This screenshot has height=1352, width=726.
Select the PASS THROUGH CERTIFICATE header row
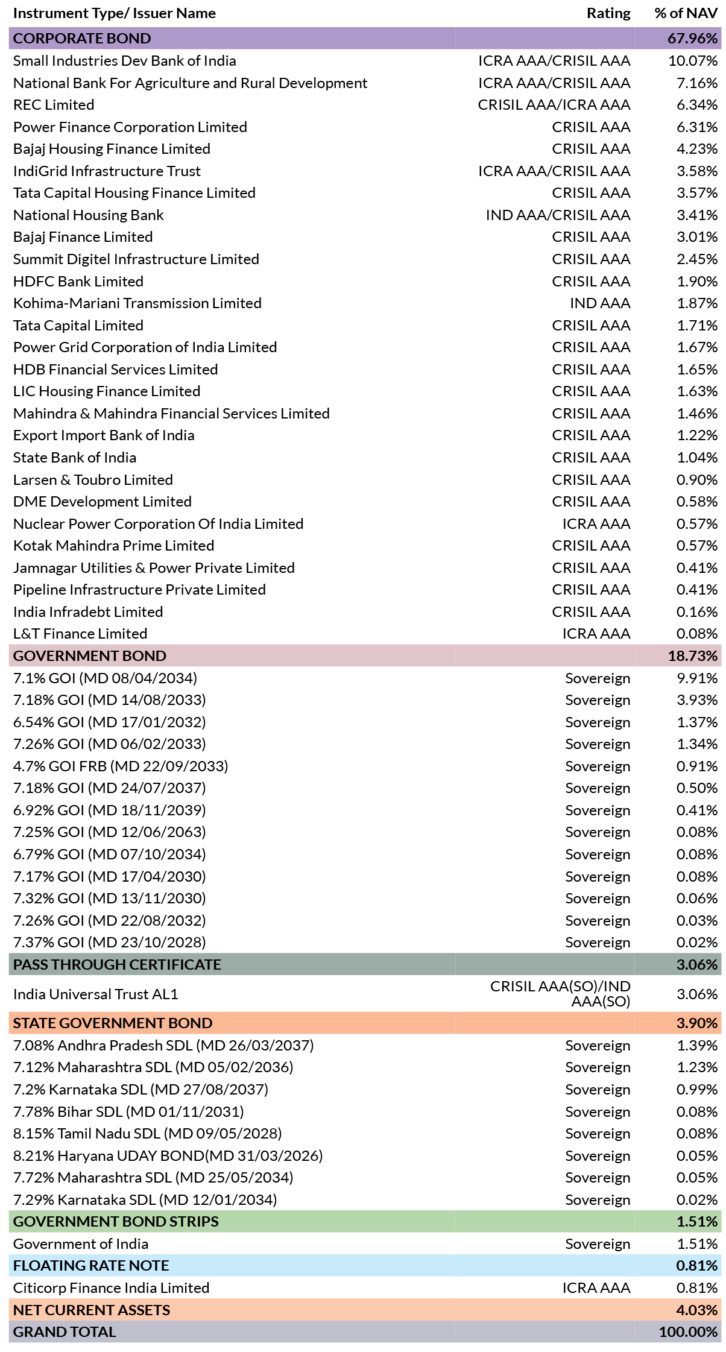point(365,965)
